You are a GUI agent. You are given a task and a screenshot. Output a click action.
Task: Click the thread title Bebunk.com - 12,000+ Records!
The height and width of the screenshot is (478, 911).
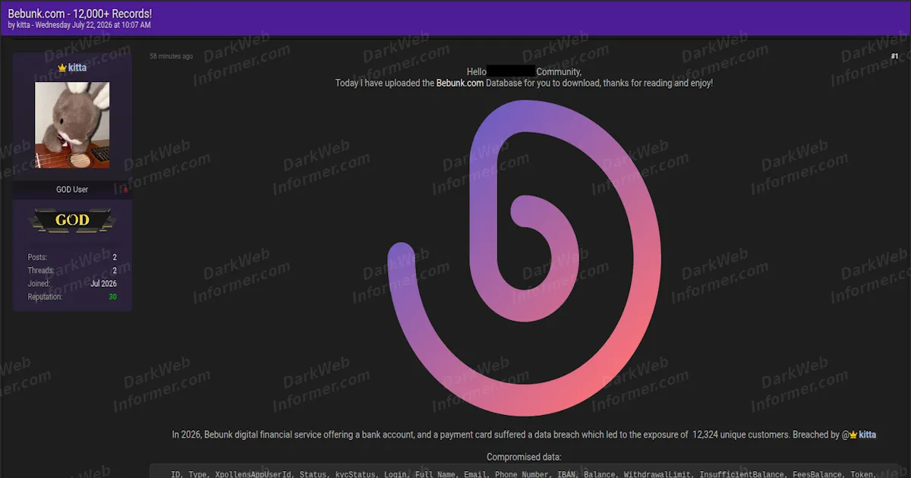(80, 14)
